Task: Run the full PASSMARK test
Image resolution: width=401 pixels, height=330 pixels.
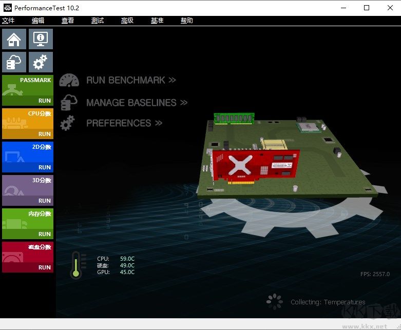Action: (x=45, y=101)
